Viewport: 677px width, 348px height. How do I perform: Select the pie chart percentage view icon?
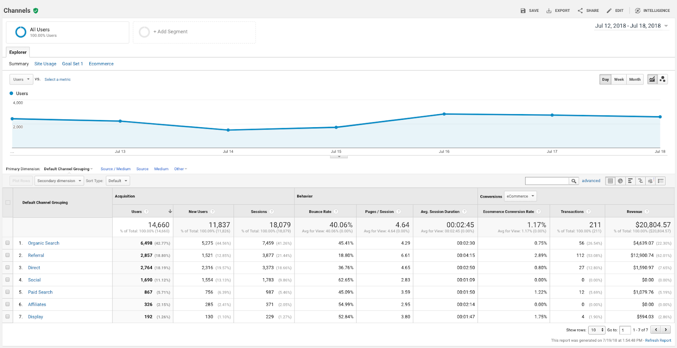pyautogui.click(x=620, y=181)
